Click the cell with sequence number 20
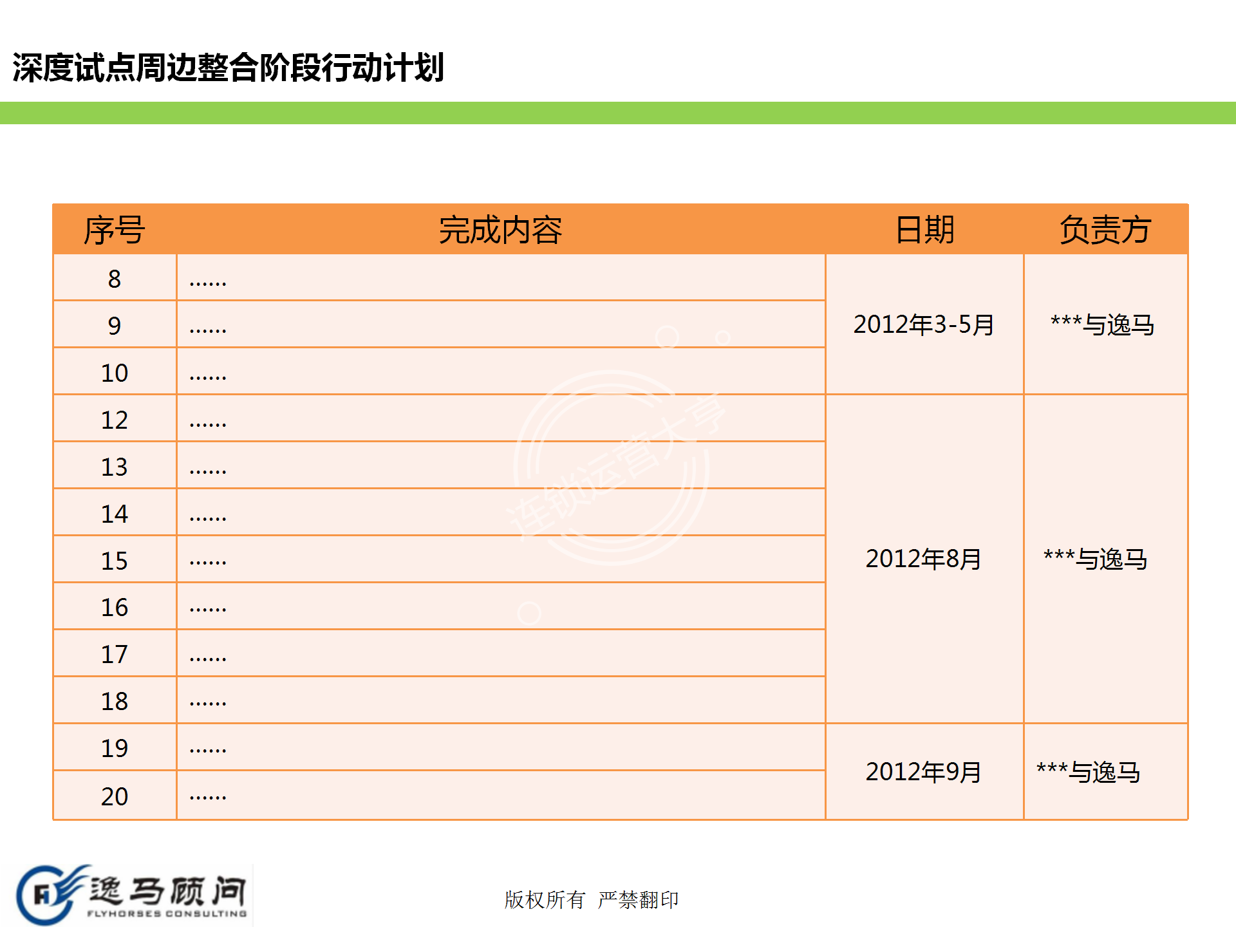1236x927 pixels. [x=115, y=796]
